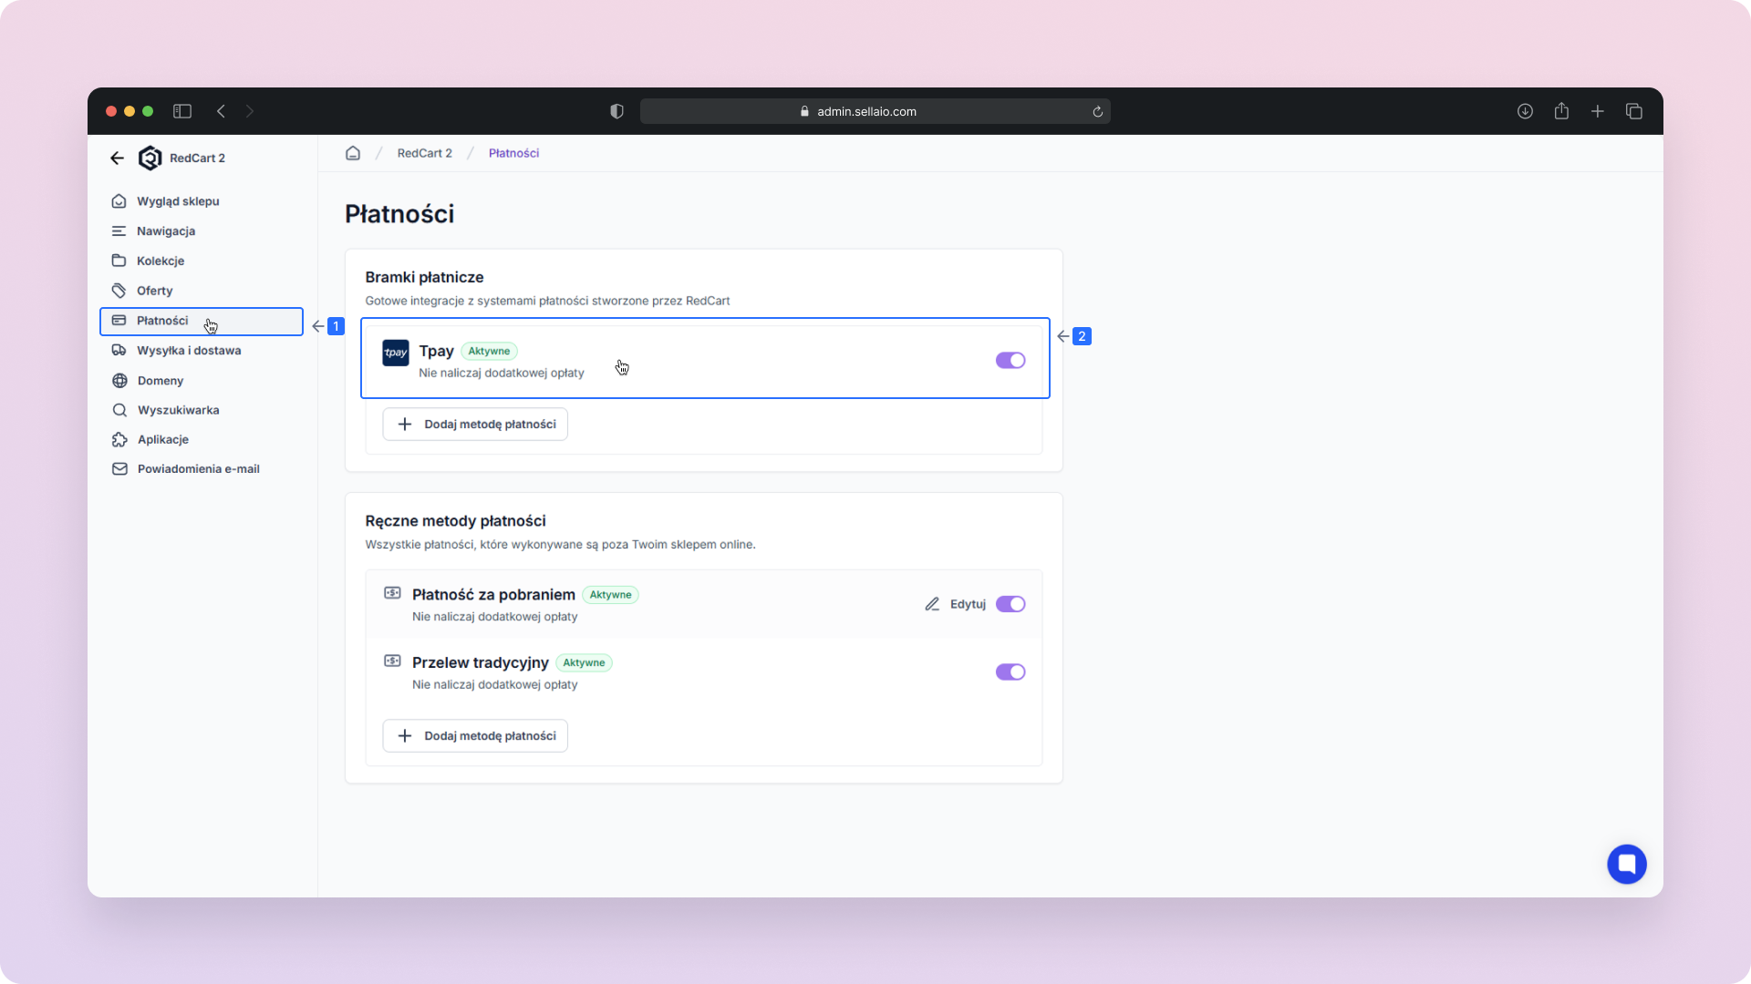This screenshot has height=984, width=1751.
Task: Click the downloads icon in browser toolbar
Action: click(1525, 111)
